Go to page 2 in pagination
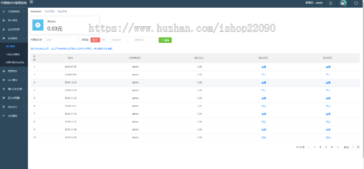Viewport: 364px width, 169px height. [x=320, y=147]
